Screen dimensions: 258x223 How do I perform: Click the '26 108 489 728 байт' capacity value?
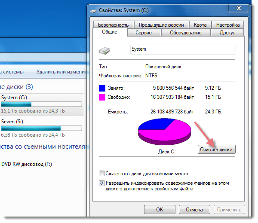(x=172, y=112)
